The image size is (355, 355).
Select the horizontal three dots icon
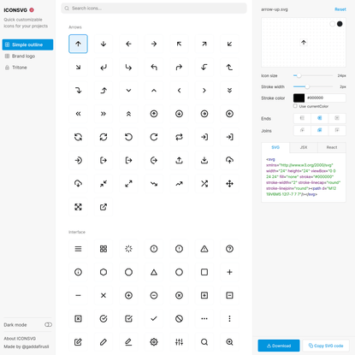[204, 319]
